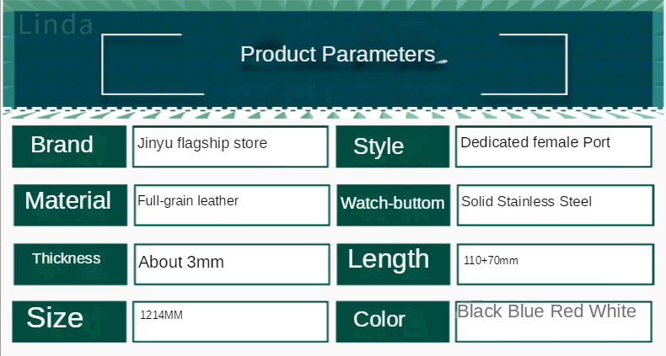Click the right bracket frame of the title

pos(566,64)
